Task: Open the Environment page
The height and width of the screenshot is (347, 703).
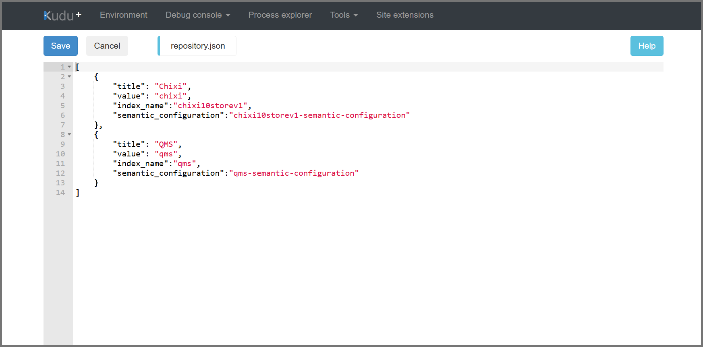Action: 123,15
